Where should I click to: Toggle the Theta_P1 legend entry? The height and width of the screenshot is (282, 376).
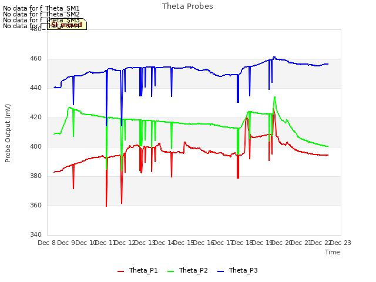pyautogui.click(x=137, y=270)
